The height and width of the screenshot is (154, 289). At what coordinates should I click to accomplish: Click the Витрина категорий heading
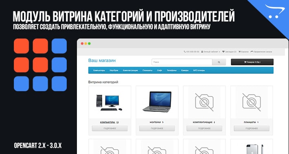click(x=103, y=82)
